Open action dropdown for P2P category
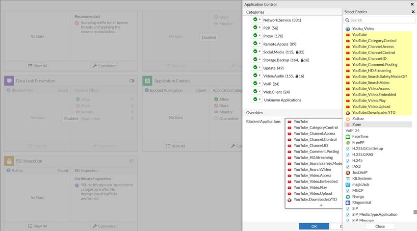417x231 pixels. click(257, 27)
